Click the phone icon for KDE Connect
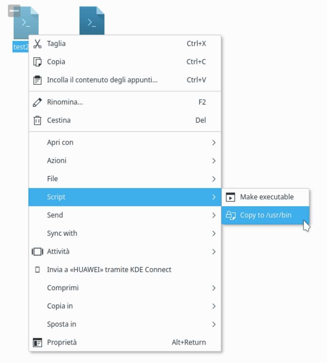This screenshot has height=363, width=327. click(x=37, y=270)
